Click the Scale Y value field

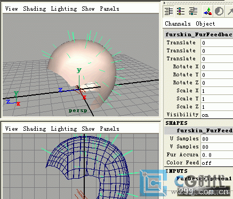pos(217,99)
